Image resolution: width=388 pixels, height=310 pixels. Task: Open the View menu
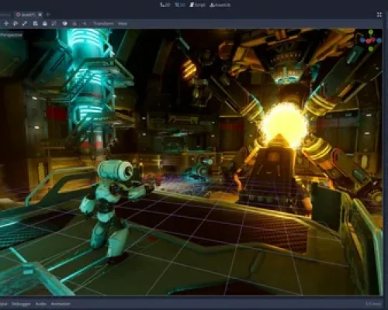123,23
